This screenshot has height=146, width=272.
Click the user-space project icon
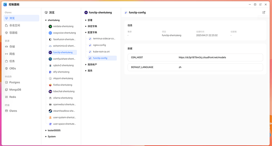tap(50, 124)
